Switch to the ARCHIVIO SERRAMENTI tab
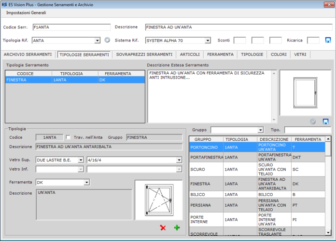Viewport: 336px width, 241px height. [28, 54]
